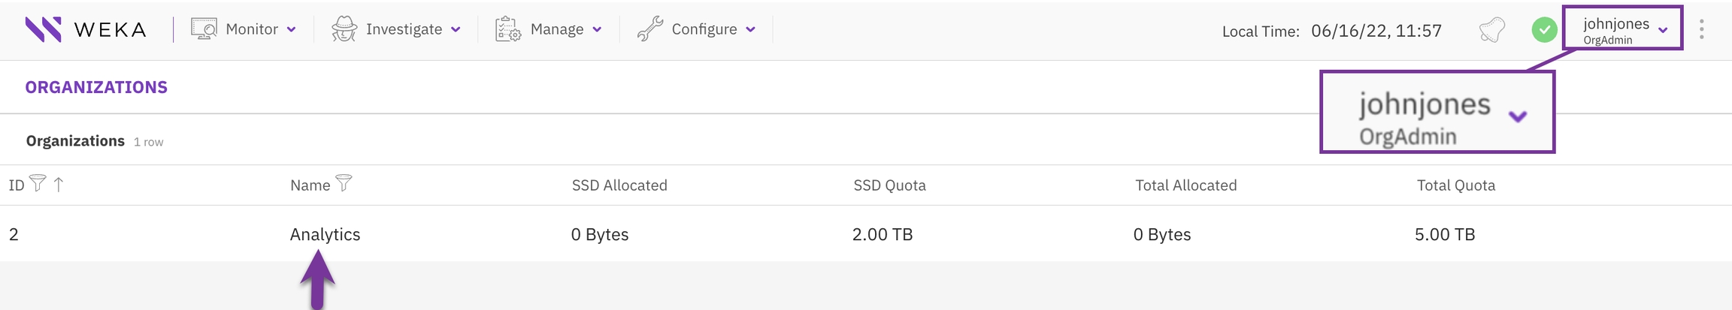
Task: Open the notifications bell
Action: coord(1491,30)
